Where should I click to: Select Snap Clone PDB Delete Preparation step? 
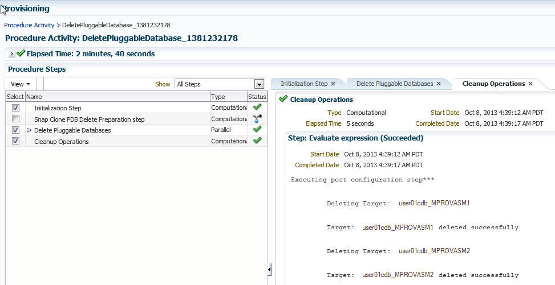coord(89,119)
